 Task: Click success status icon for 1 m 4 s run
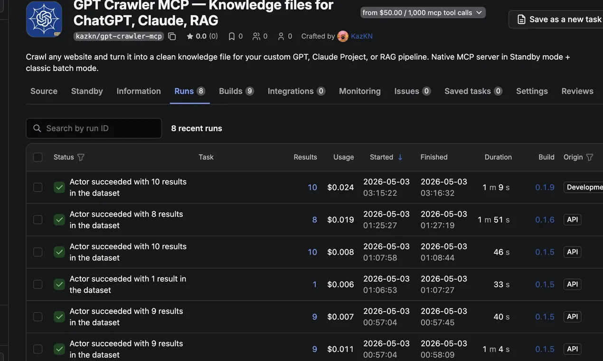[x=59, y=349]
